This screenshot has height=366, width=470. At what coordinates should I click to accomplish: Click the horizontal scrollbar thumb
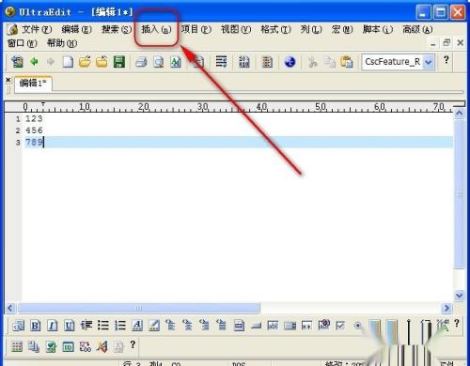pos(139,308)
